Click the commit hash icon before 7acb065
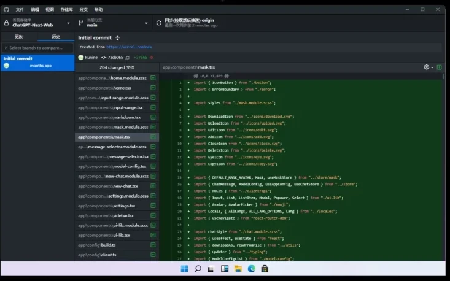The image size is (450, 281). pyautogui.click(x=104, y=57)
